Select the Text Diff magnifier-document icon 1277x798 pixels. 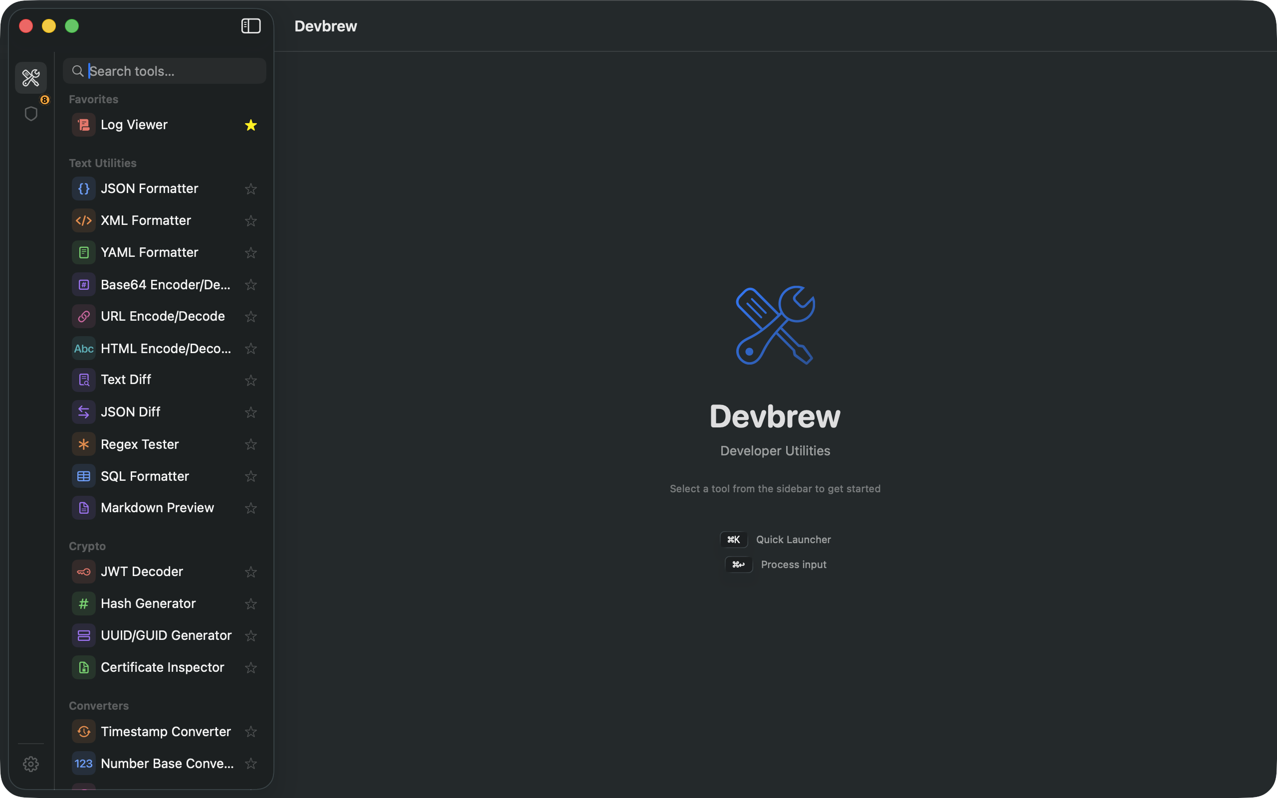(83, 380)
